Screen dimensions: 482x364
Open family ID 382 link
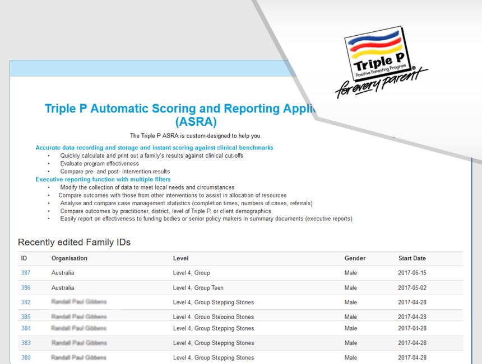coord(26,302)
